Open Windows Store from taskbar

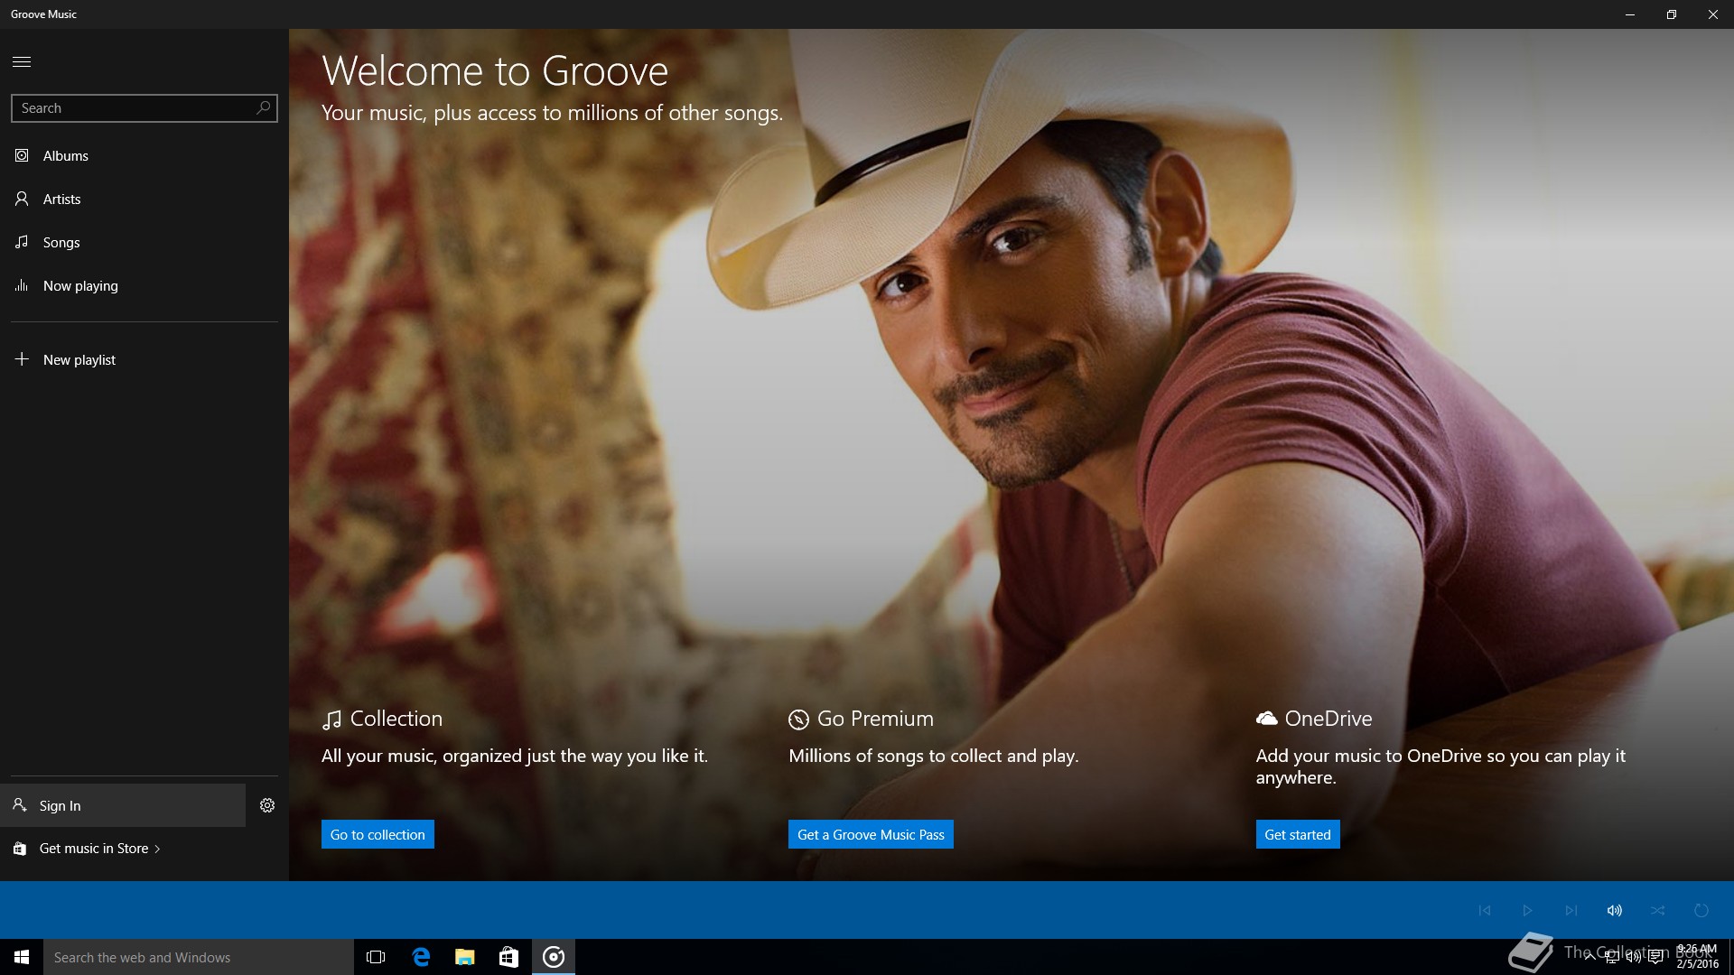[x=508, y=957]
